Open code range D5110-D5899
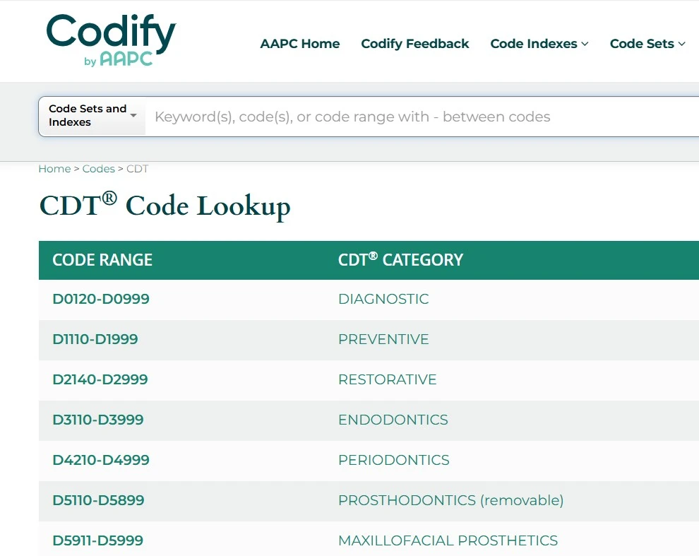 click(98, 500)
